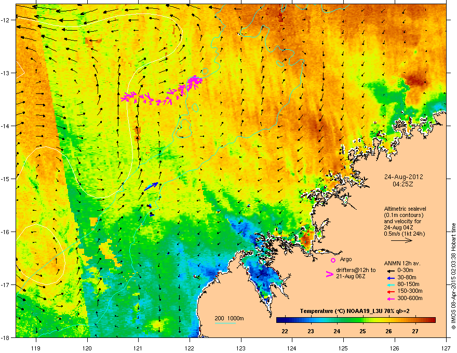Screen dimensions: 457x353
Task: Click the '30-80m' depth label
Action: [407, 278]
